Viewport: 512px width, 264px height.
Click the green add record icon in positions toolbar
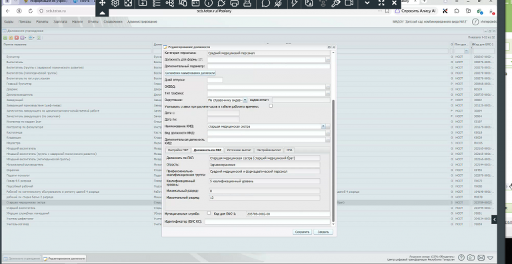(x=5, y=38)
